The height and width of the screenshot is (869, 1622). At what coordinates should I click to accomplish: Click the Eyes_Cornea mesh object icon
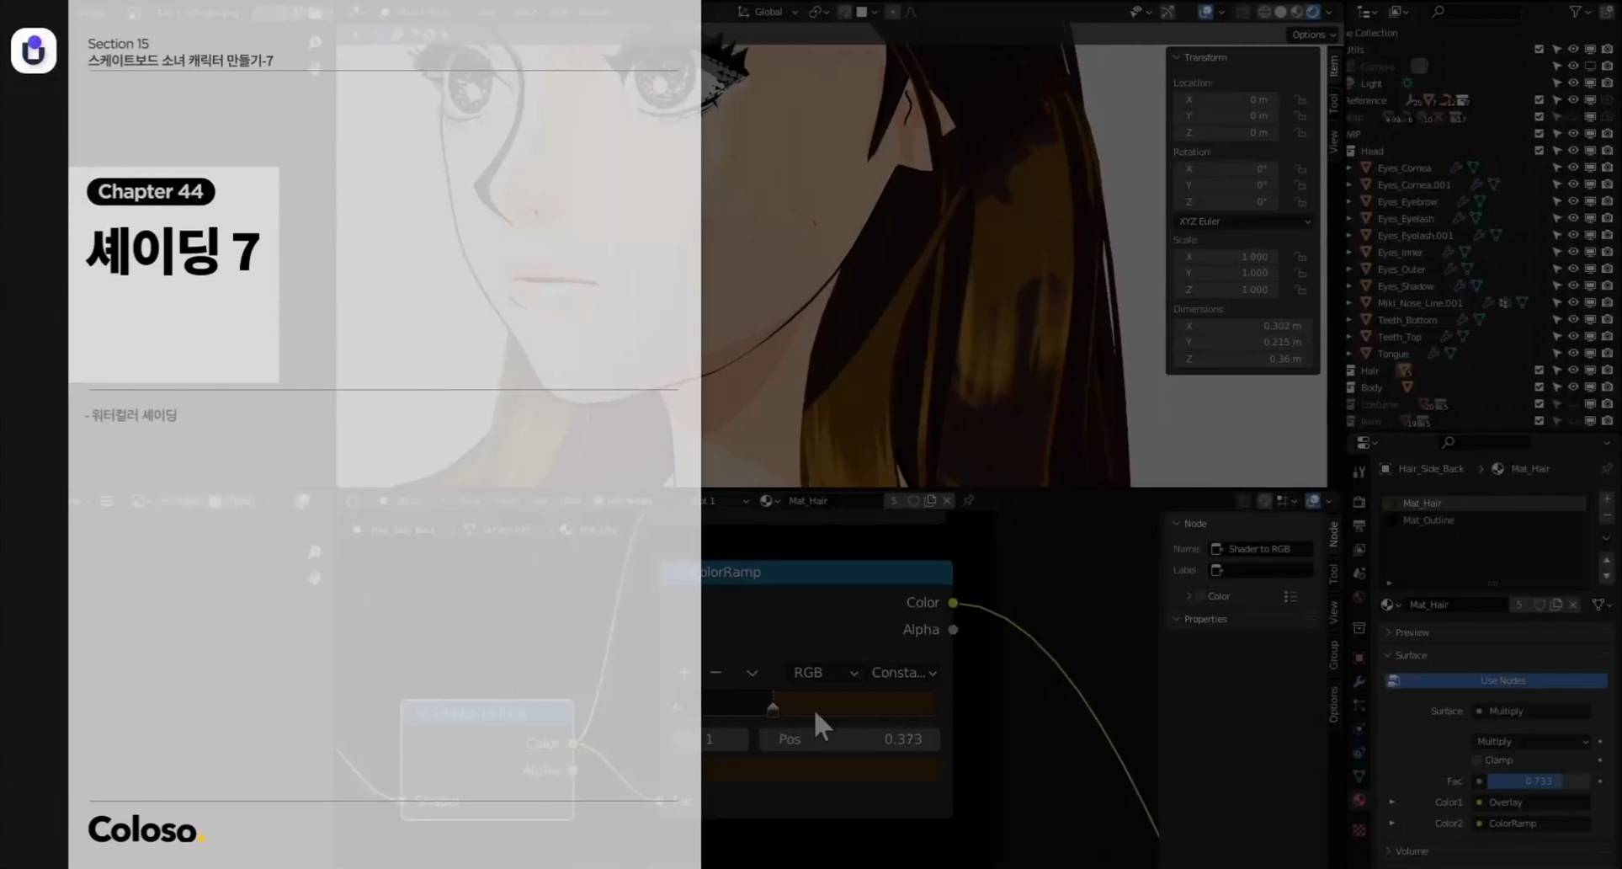[1366, 168]
